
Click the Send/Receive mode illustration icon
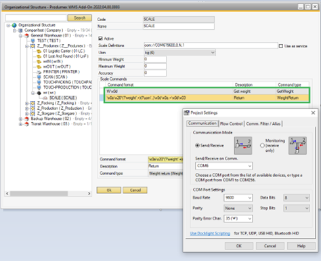pos(243,146)
